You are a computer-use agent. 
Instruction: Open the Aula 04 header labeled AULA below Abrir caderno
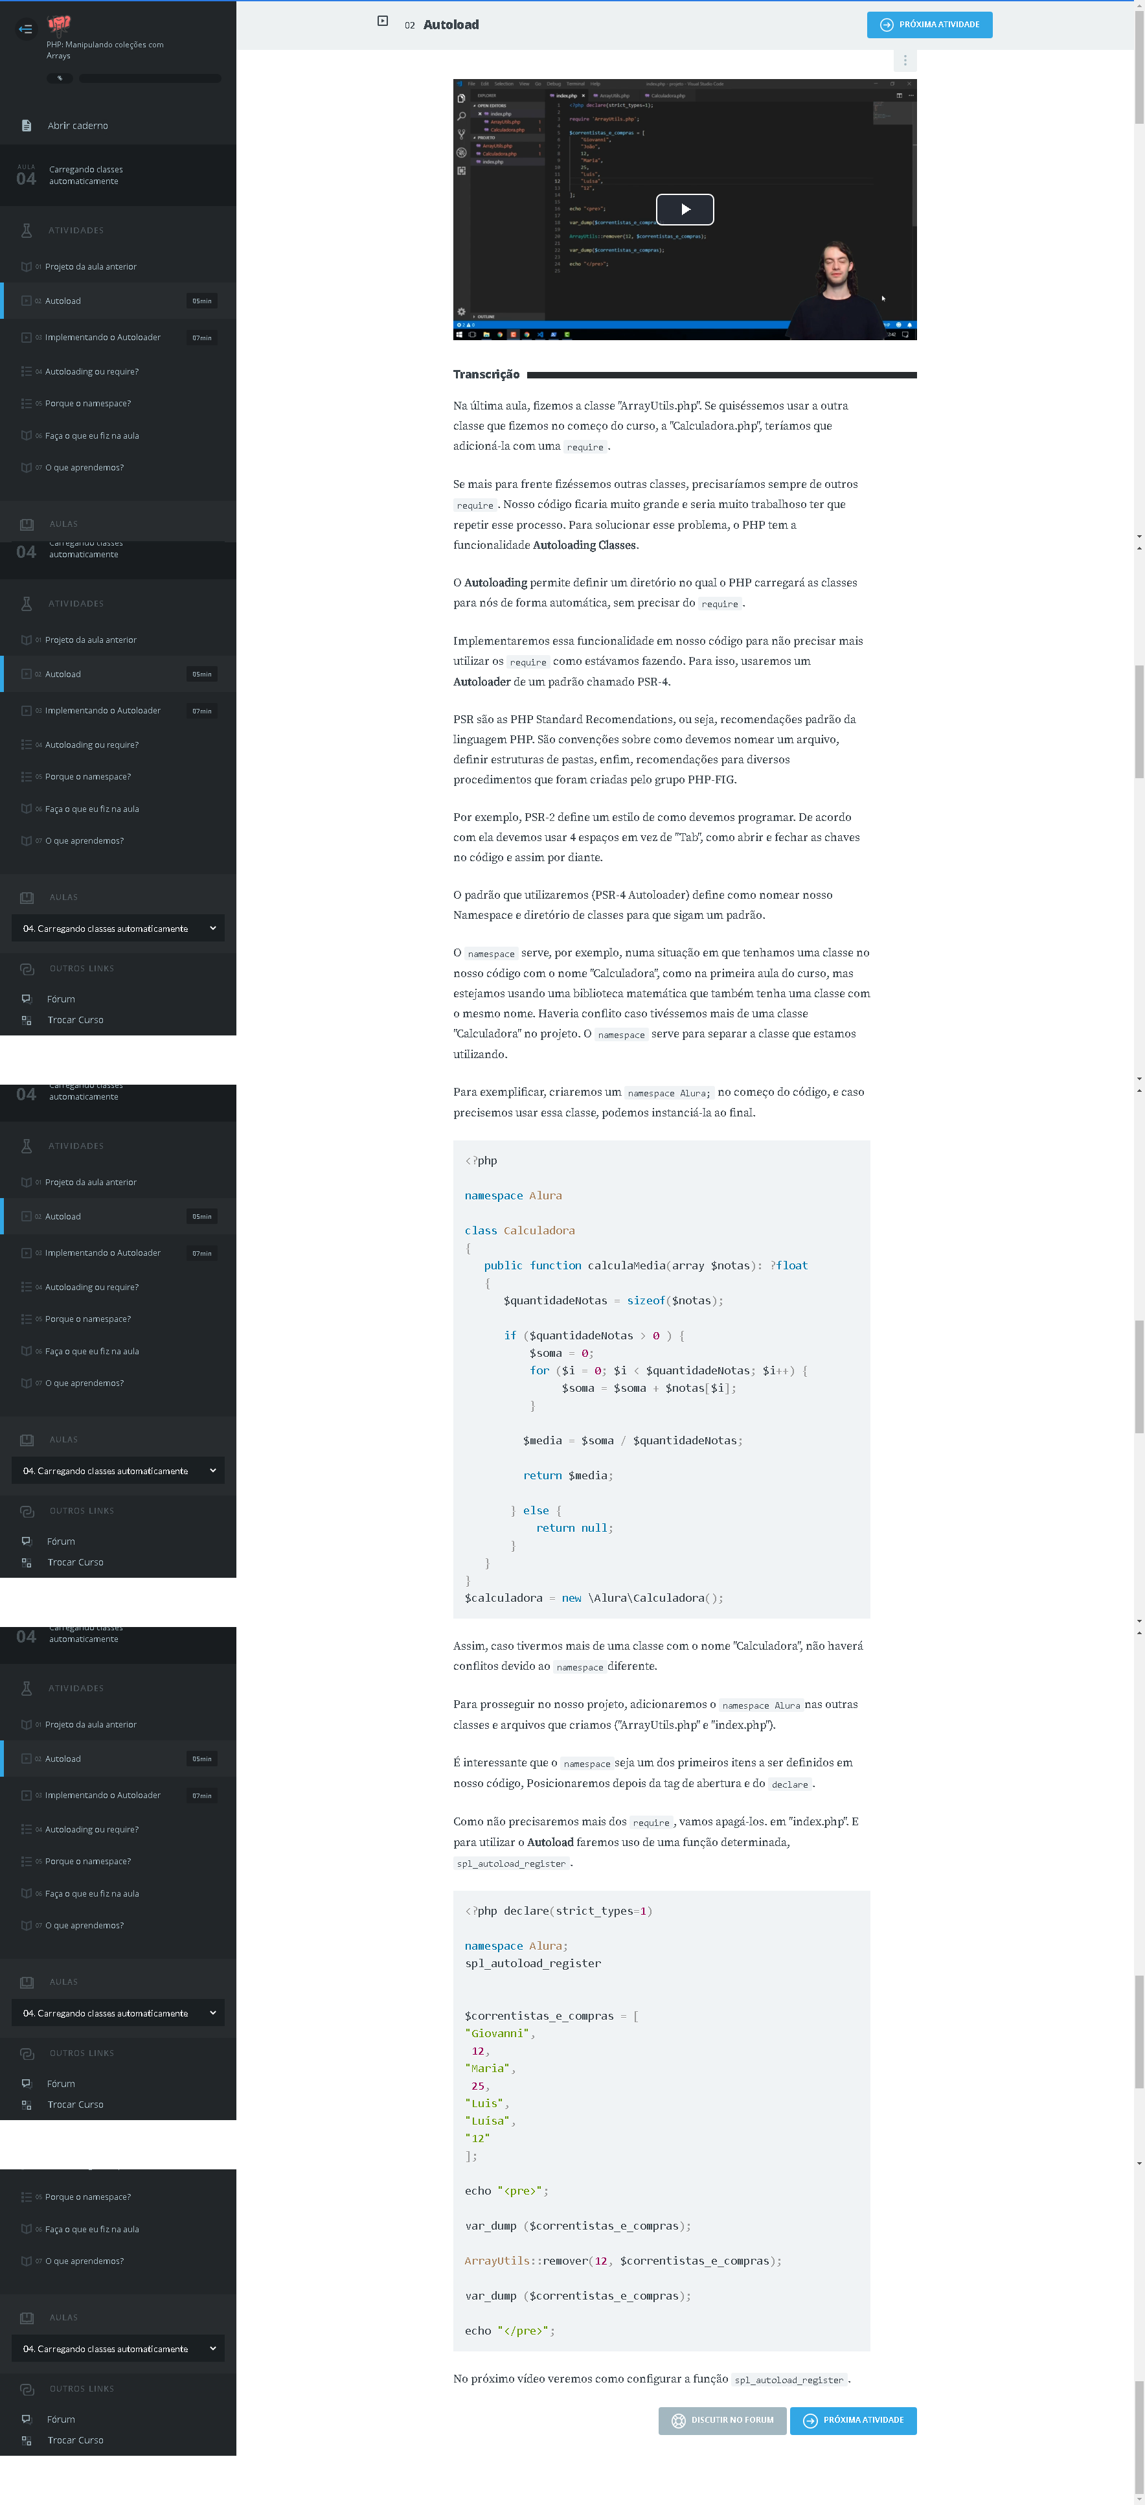(x=118, y=175)
